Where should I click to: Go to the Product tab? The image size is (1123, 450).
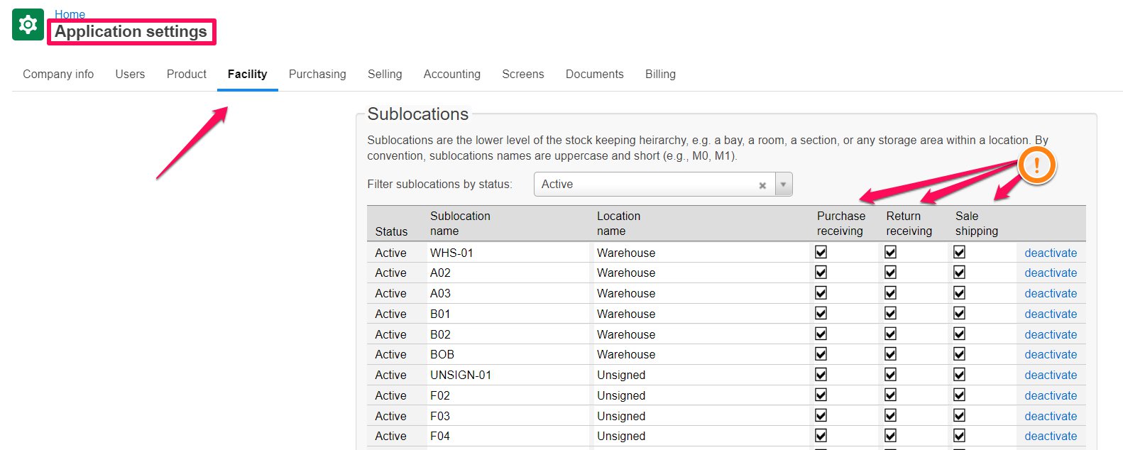[187, 74]
